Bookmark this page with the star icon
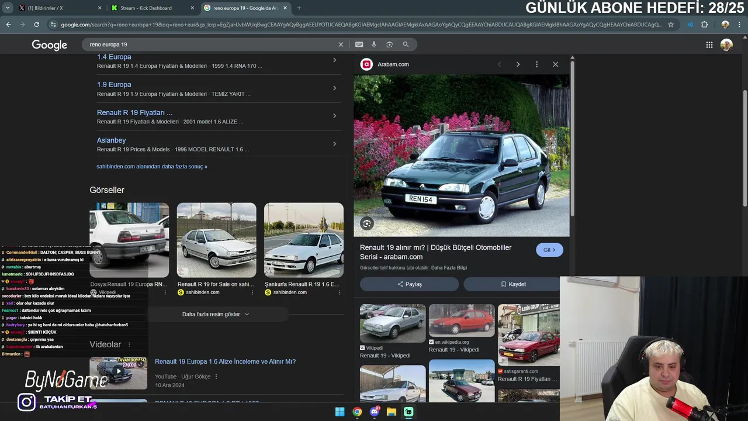 coord(671,25)
